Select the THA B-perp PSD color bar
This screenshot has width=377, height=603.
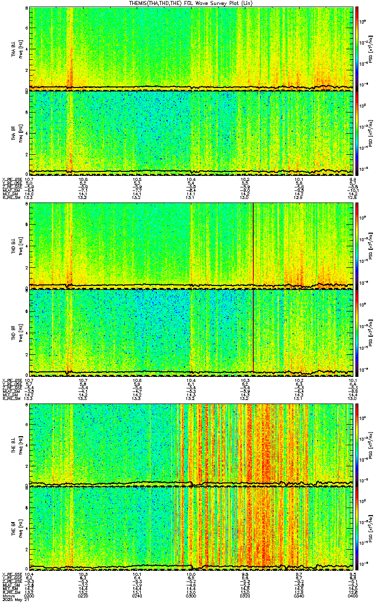(357, 48)
